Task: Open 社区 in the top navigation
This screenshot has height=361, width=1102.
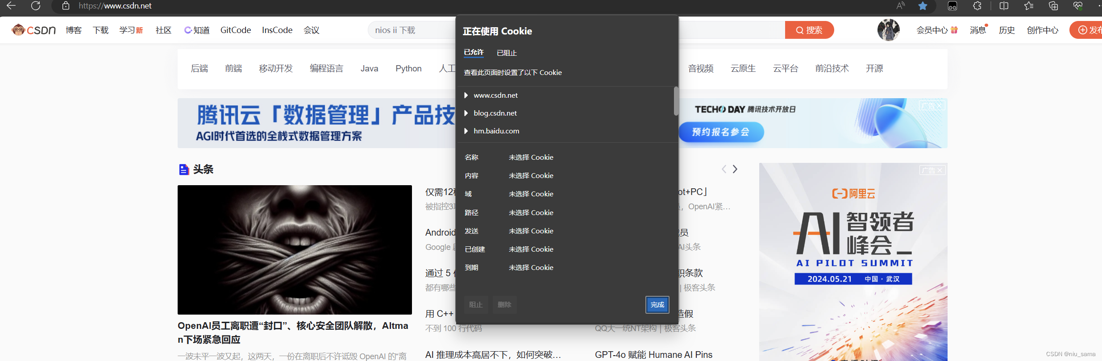Action: click(163, 30)
